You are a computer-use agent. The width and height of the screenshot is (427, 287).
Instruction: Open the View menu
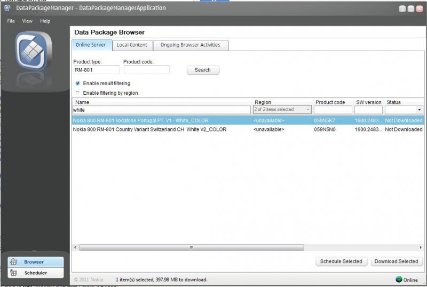point(27,21)
